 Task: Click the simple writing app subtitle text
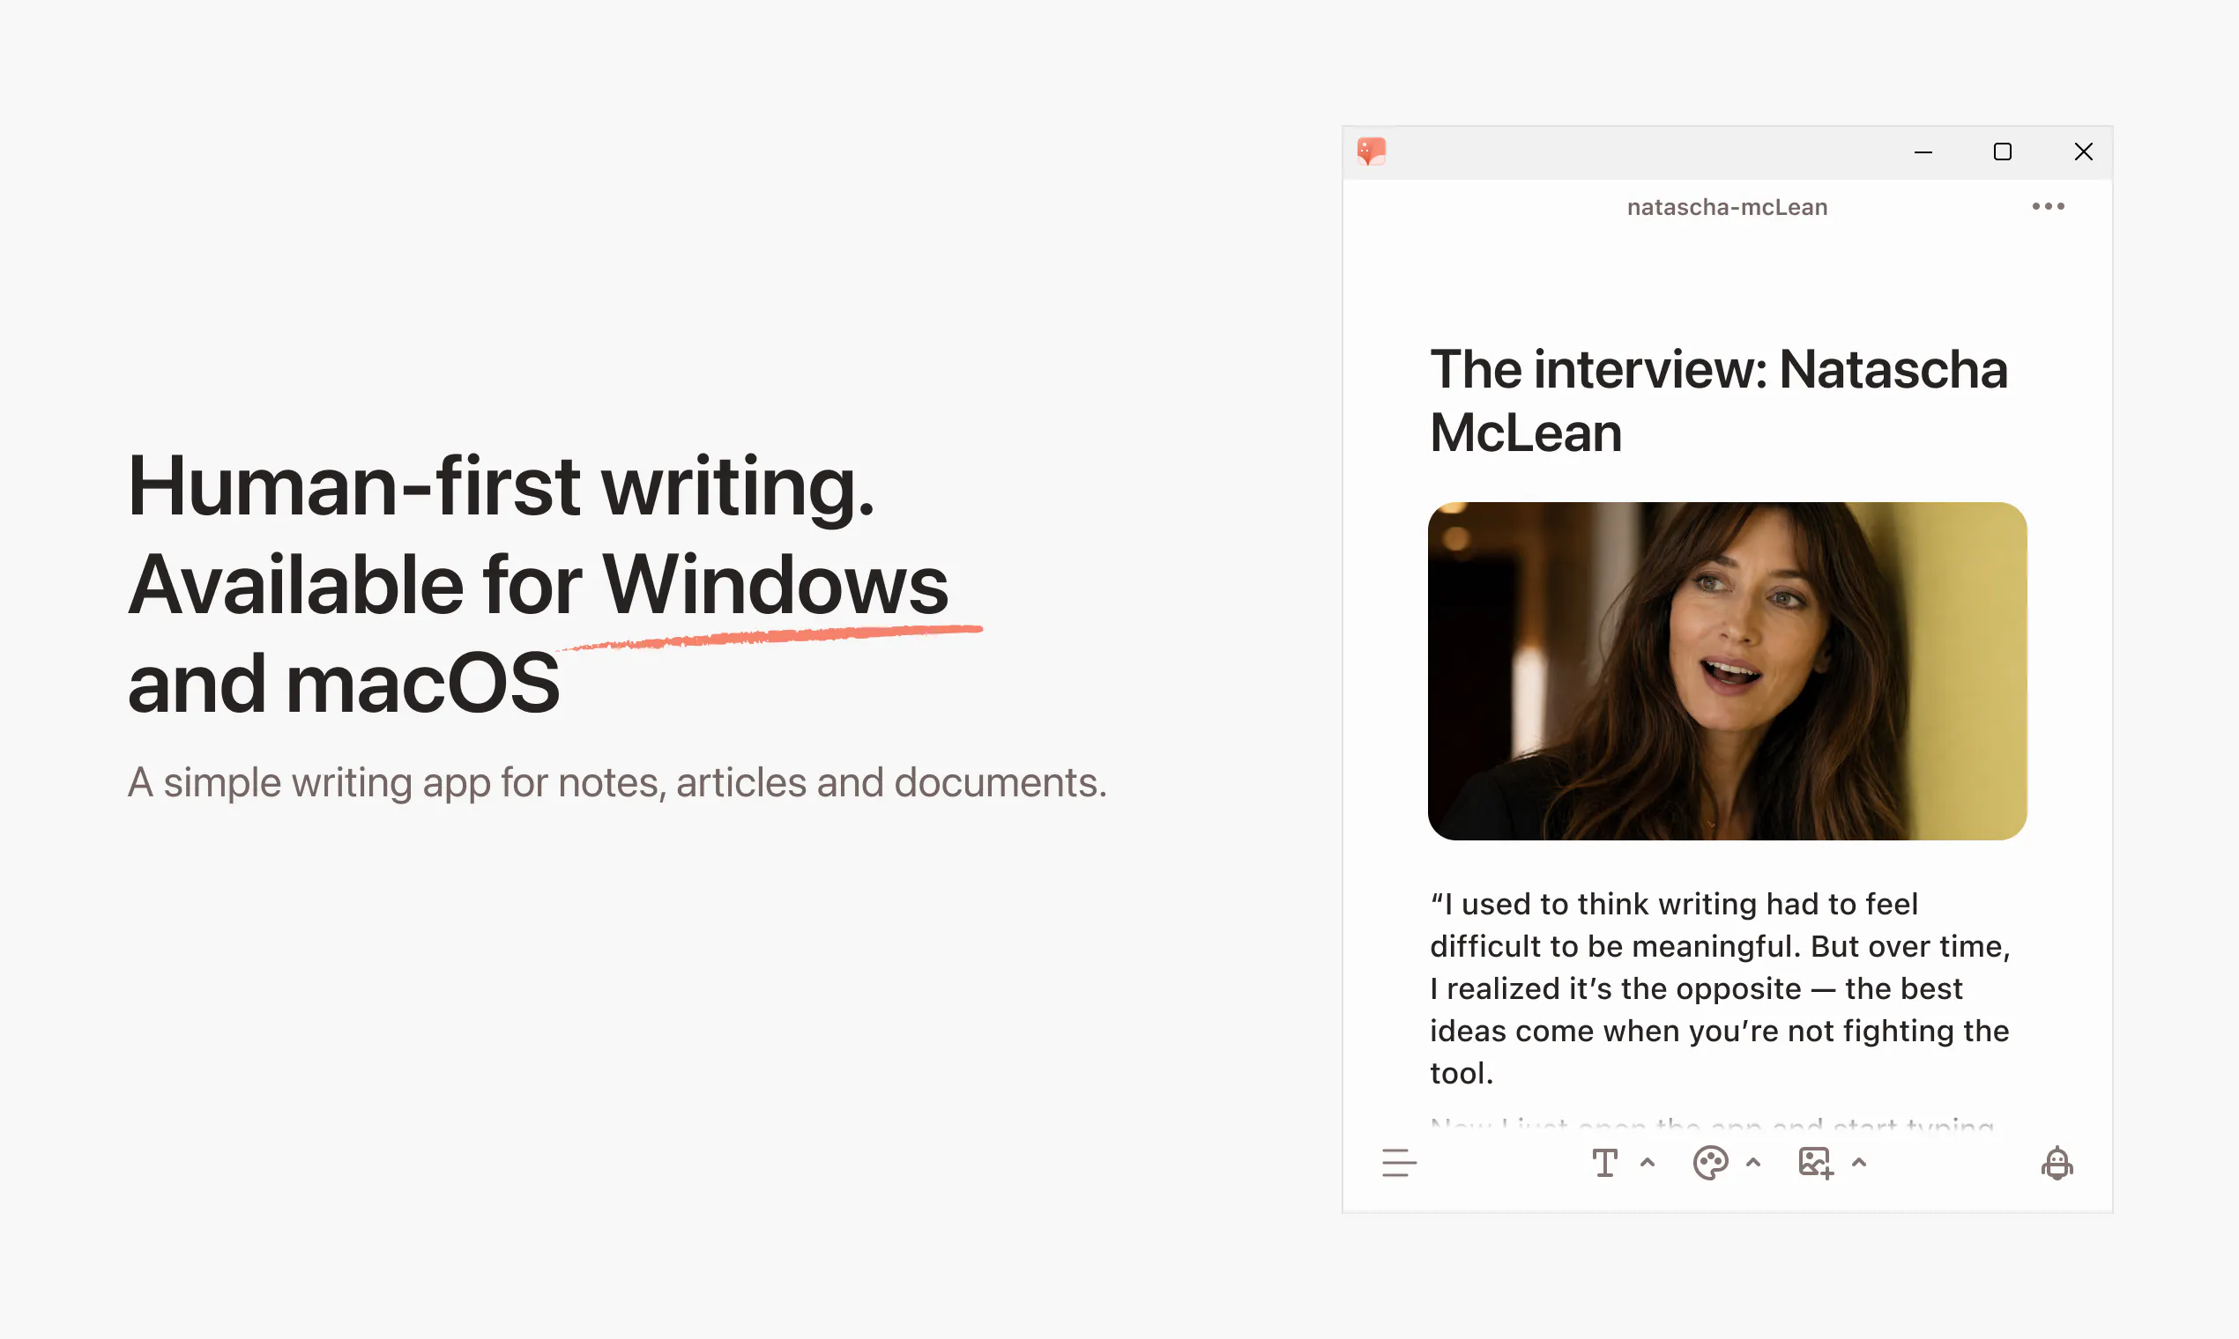(x=618, y=783)
